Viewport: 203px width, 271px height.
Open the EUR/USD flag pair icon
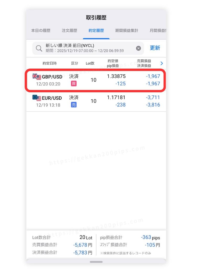pos(37,98)
